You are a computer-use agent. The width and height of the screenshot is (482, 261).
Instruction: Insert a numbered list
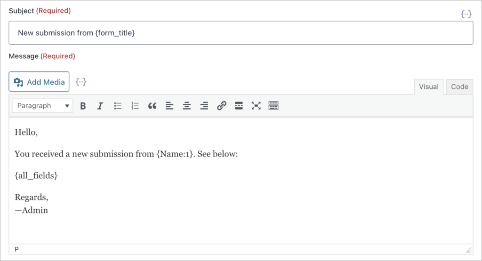(x=135, y=106)
